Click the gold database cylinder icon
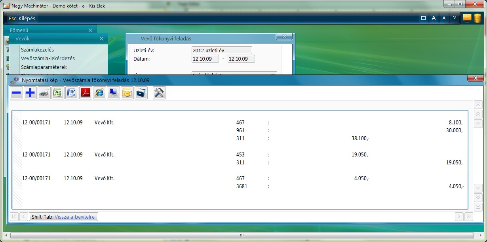Screen dimensions: 487x242 coord(477,18)
